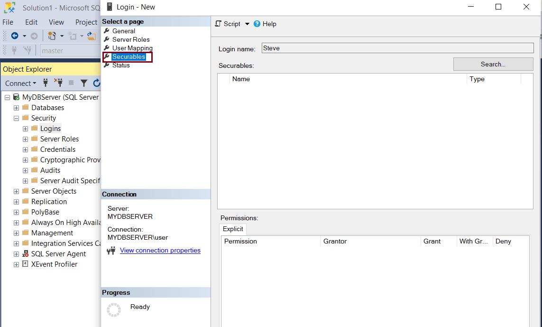Switch to the Explicit permissions tab
This screenshot has height=327, width=542.
[x=232, y=229]
